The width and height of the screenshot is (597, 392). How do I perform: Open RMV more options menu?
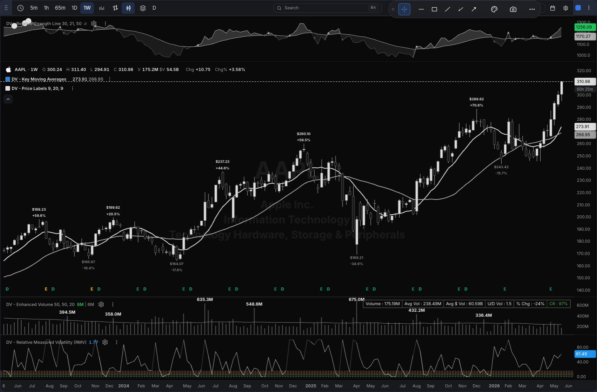[x=117, y=342]
